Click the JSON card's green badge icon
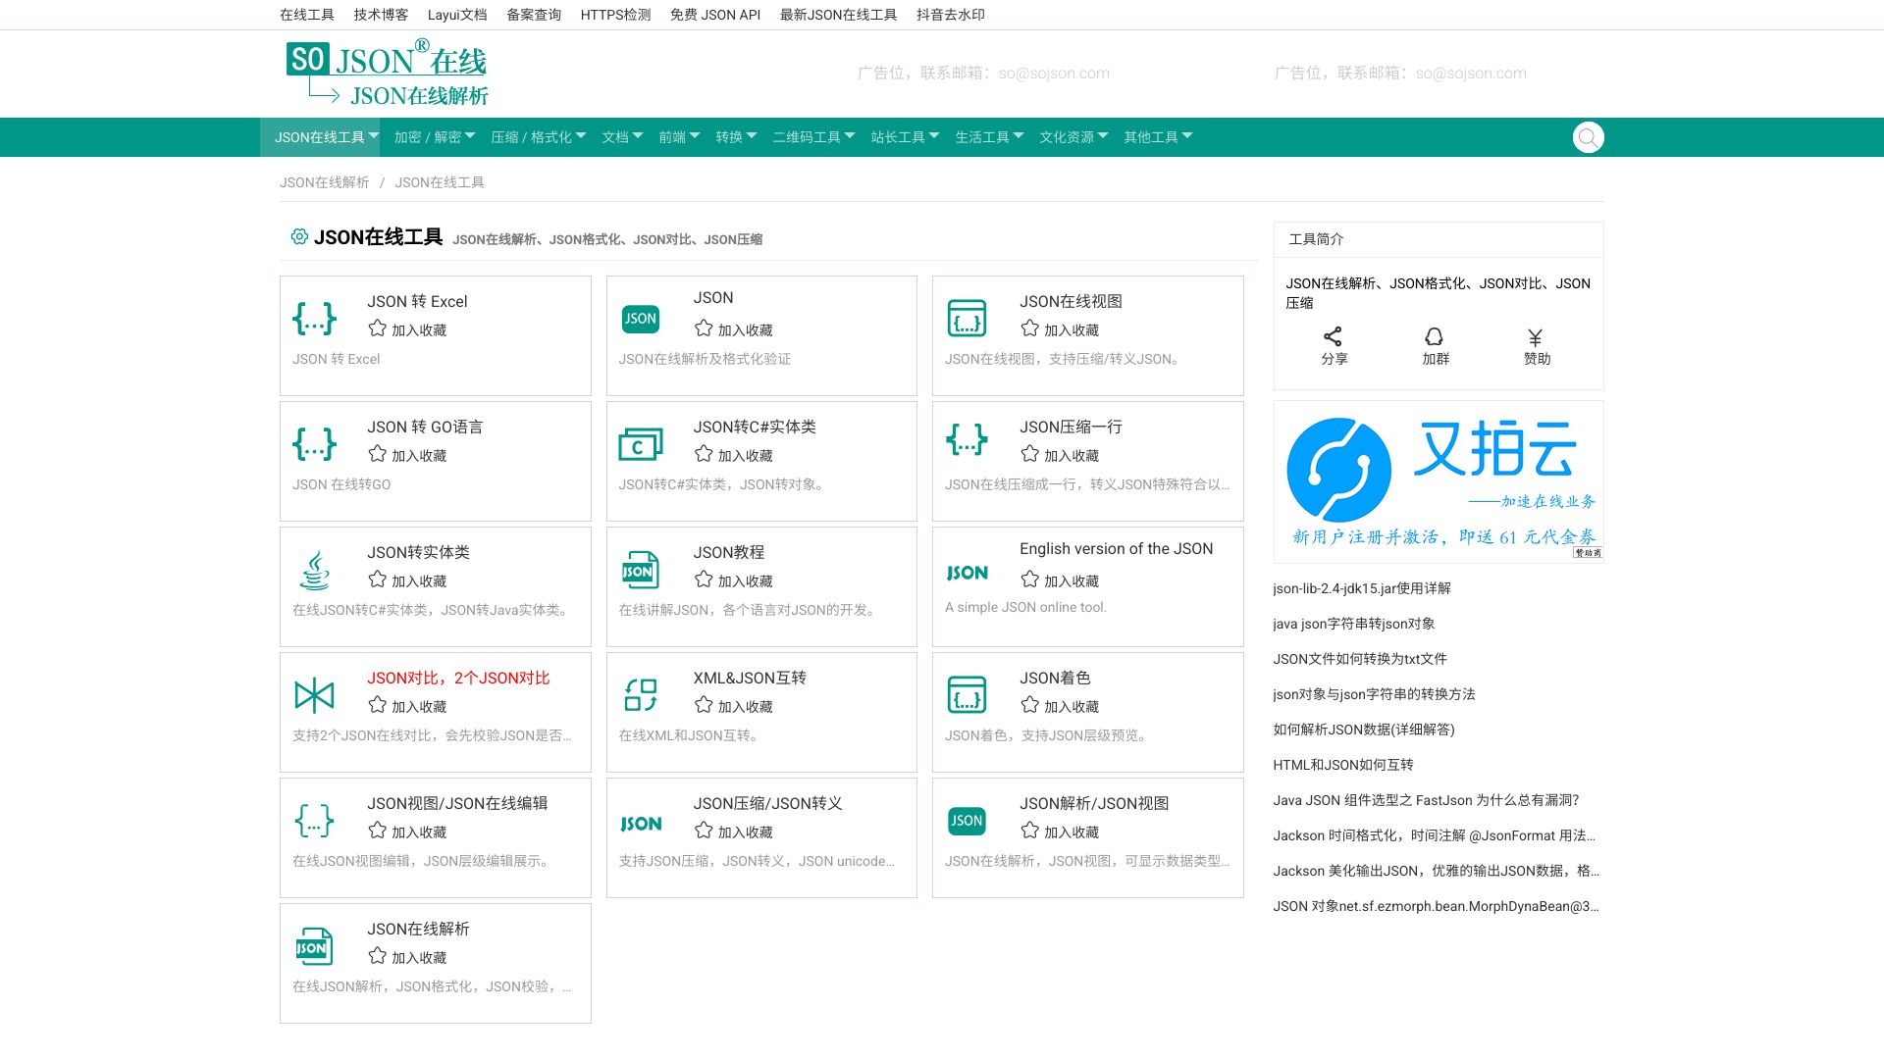The height and width of the screenshot is (1059, 1884). tap(641, 319)
